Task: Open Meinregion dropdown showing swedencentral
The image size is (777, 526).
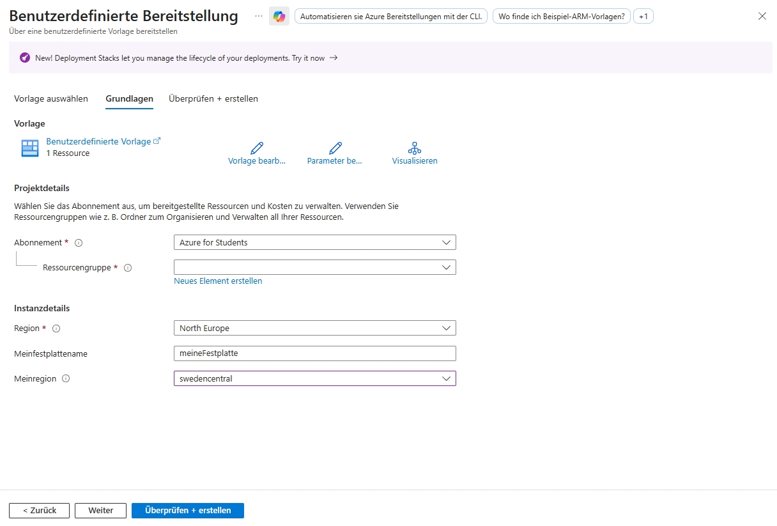Action: point(314,378)
